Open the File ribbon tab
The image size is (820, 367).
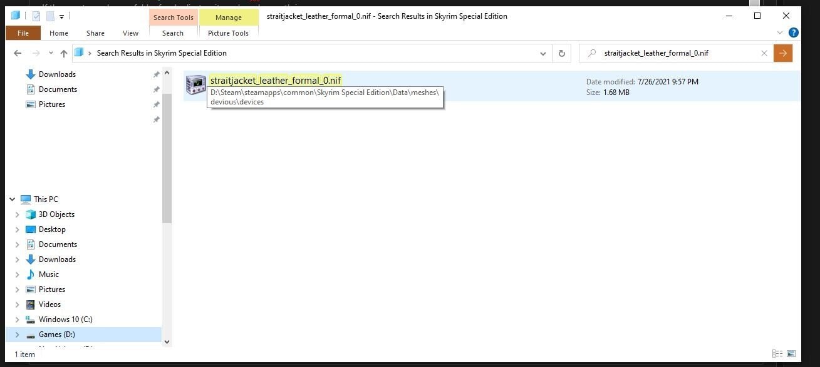(x=23, y=33)
